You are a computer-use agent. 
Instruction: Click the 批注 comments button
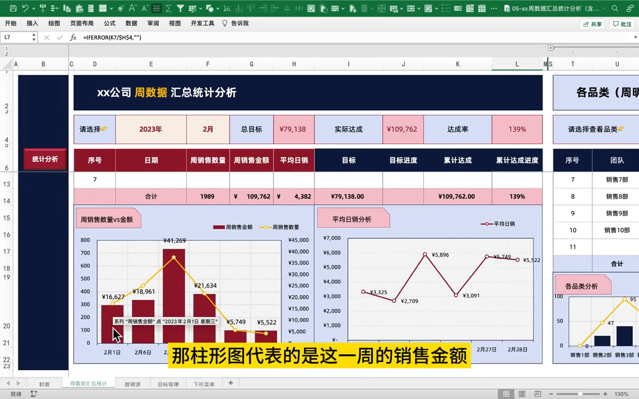(622, 24)
